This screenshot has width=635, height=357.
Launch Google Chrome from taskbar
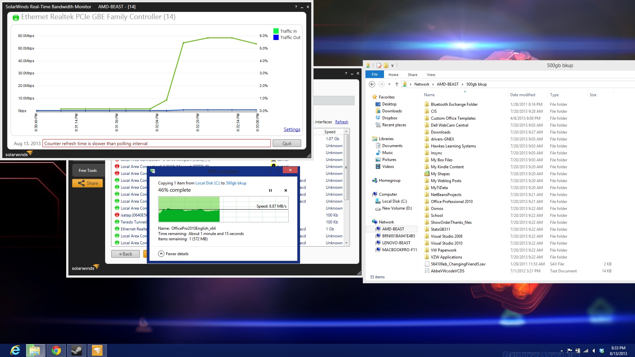coord(56,350)
